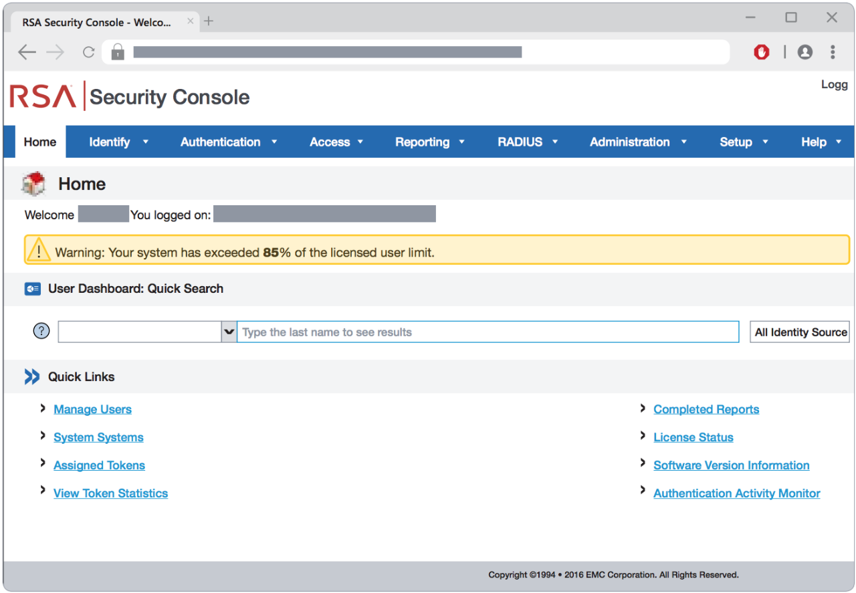Image resolution: width=856 pixels, height=593 pixels.
Task: Select the Home tab
Action: click(x=40, y=142)
